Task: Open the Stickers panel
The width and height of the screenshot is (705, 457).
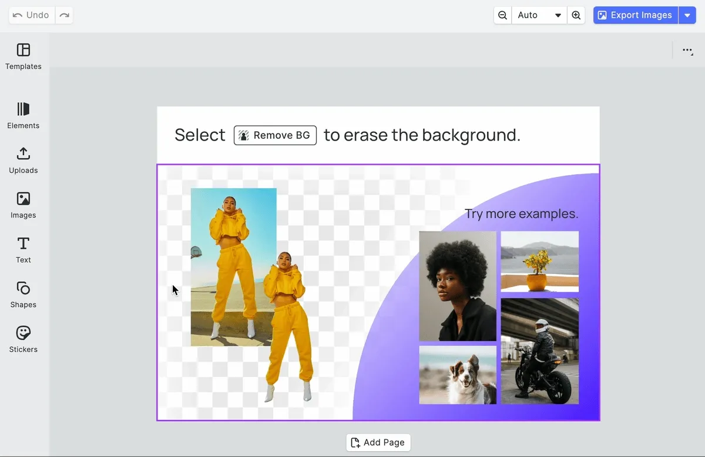Action: coord(23,339)
